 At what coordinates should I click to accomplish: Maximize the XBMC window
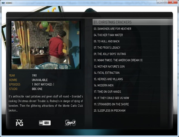click(x=165, y=2)
